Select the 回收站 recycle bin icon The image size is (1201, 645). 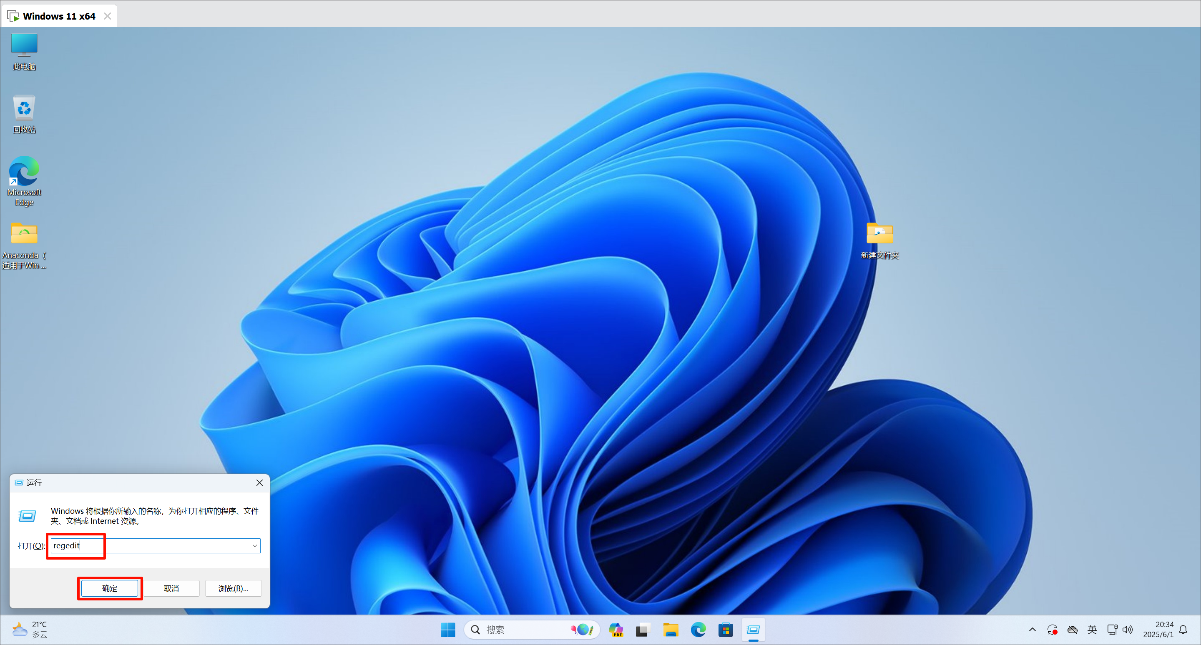coord(24,113)
